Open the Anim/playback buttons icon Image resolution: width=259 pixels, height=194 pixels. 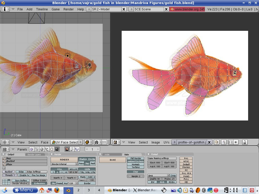click(x=72, y=149)
